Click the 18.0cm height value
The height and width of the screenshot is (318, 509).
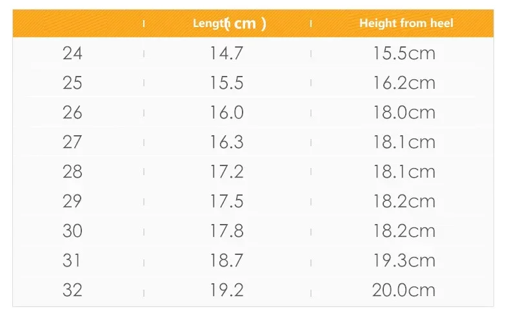point(404,113)
